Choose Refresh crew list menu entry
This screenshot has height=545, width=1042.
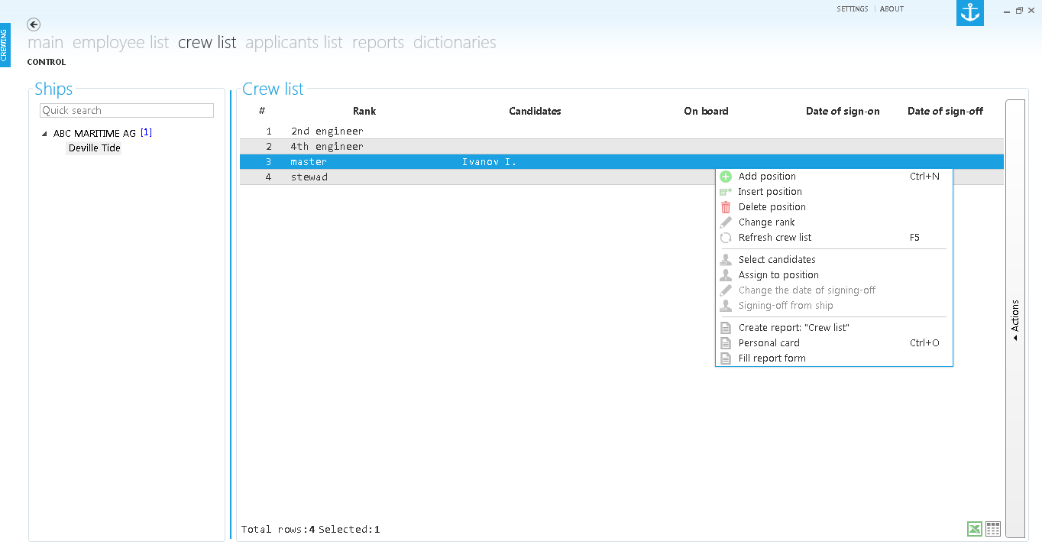click(834, 238)
